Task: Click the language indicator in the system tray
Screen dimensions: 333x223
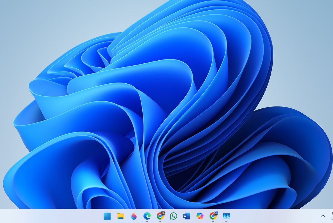Action: point(332,216)
